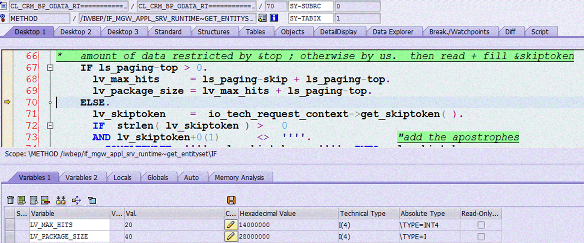
Task: Click the blue branching arrows icon
Action: 76,200
